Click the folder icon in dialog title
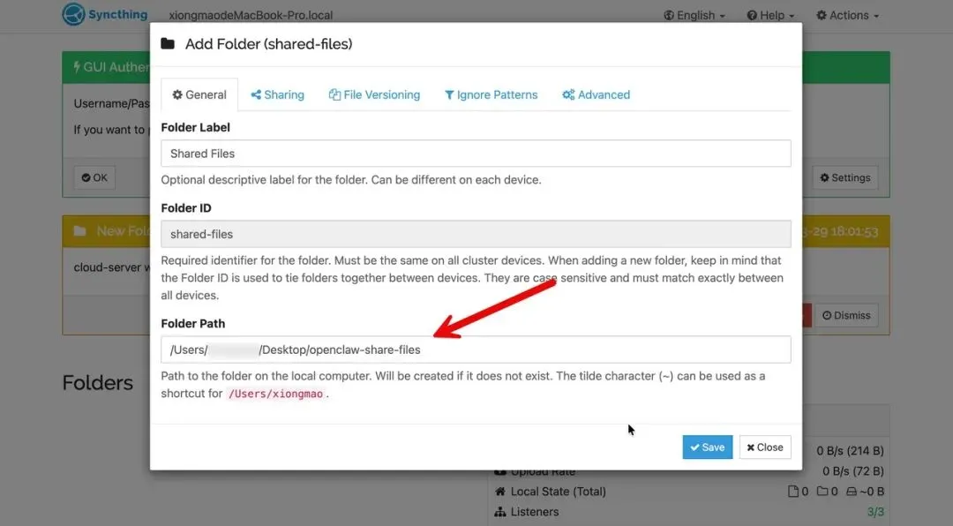The image size is (953, 526). point(168,43)
